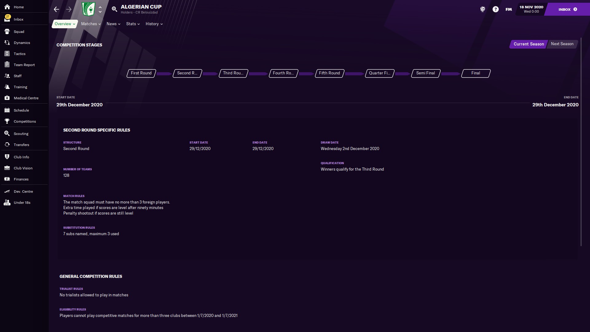Switch to Current Season view
This screenshot has height=332, width=590.
coord(529,44)
